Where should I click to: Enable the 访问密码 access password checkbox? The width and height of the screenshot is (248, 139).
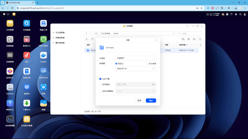point(100,85)
